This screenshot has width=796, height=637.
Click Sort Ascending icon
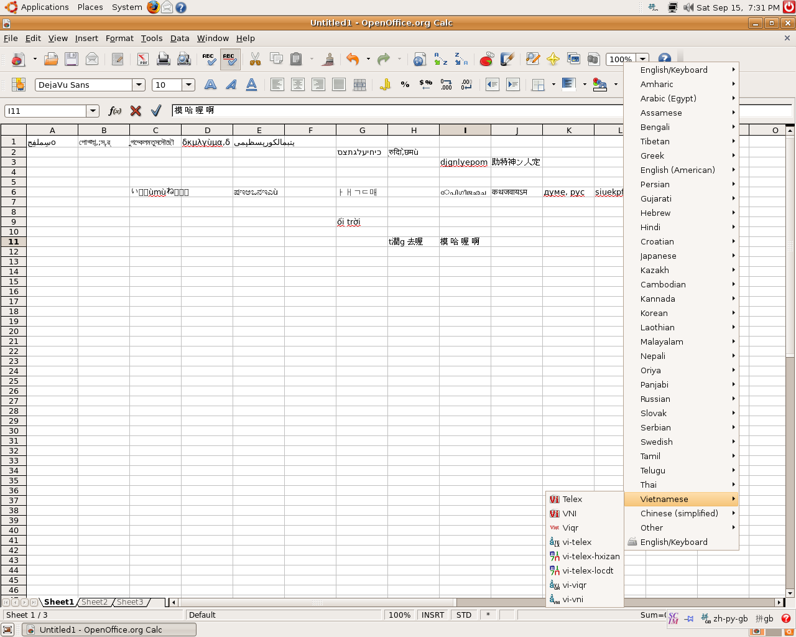(x=440, y=59)
